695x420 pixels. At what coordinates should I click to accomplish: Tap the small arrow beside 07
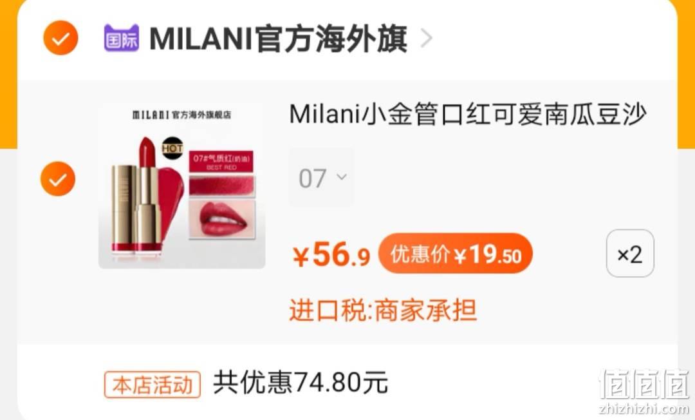click(x=341, y=177)
